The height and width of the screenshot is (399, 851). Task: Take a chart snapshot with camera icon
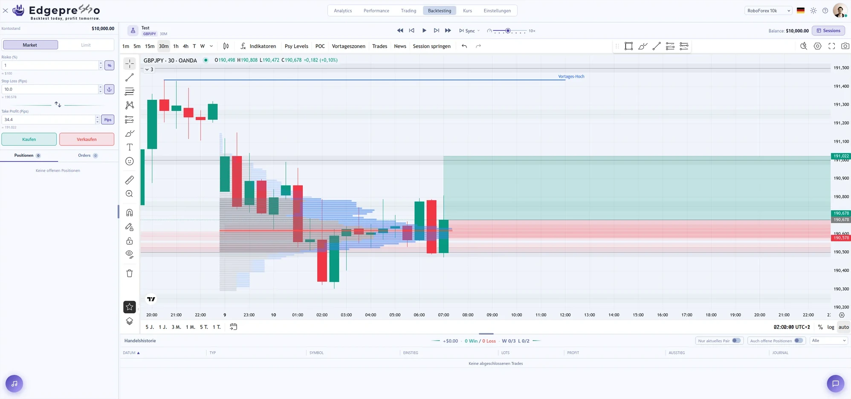coord(845,46)
